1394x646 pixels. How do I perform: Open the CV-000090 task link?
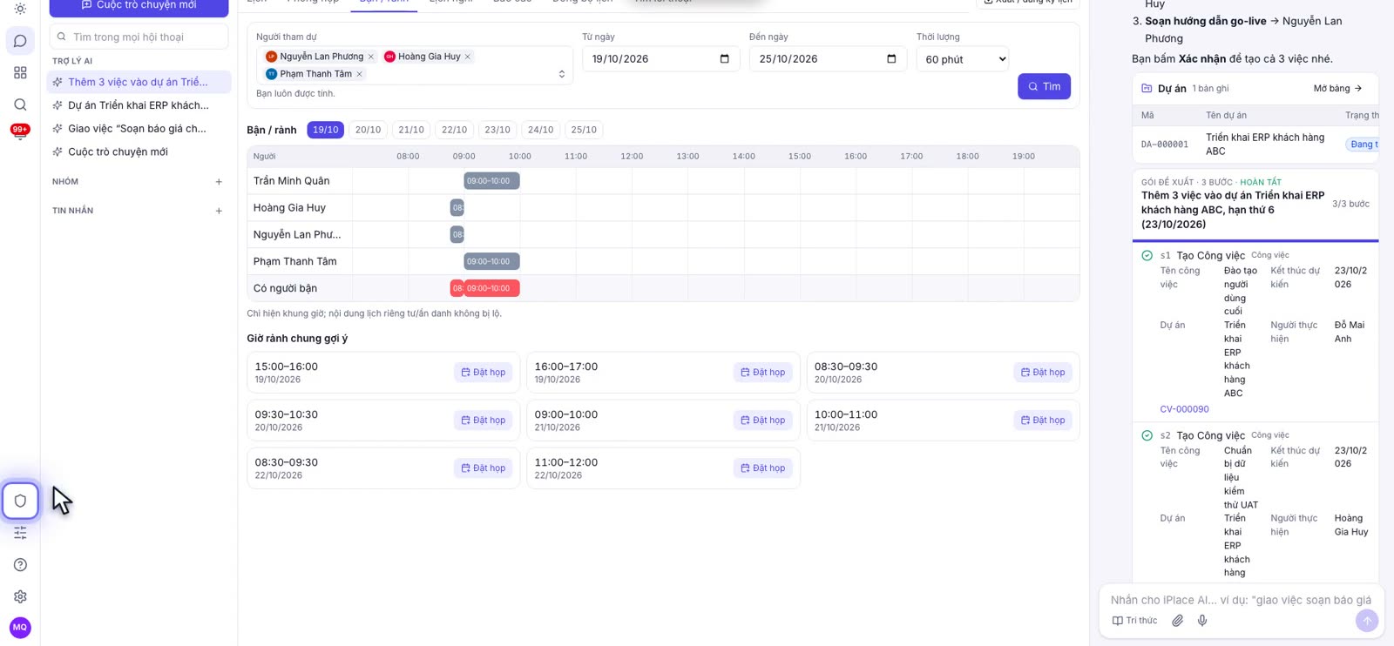coord(1184,409)
